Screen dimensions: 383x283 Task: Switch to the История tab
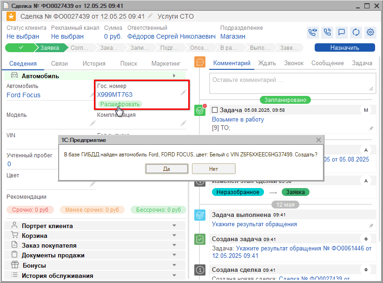point(94,64)
